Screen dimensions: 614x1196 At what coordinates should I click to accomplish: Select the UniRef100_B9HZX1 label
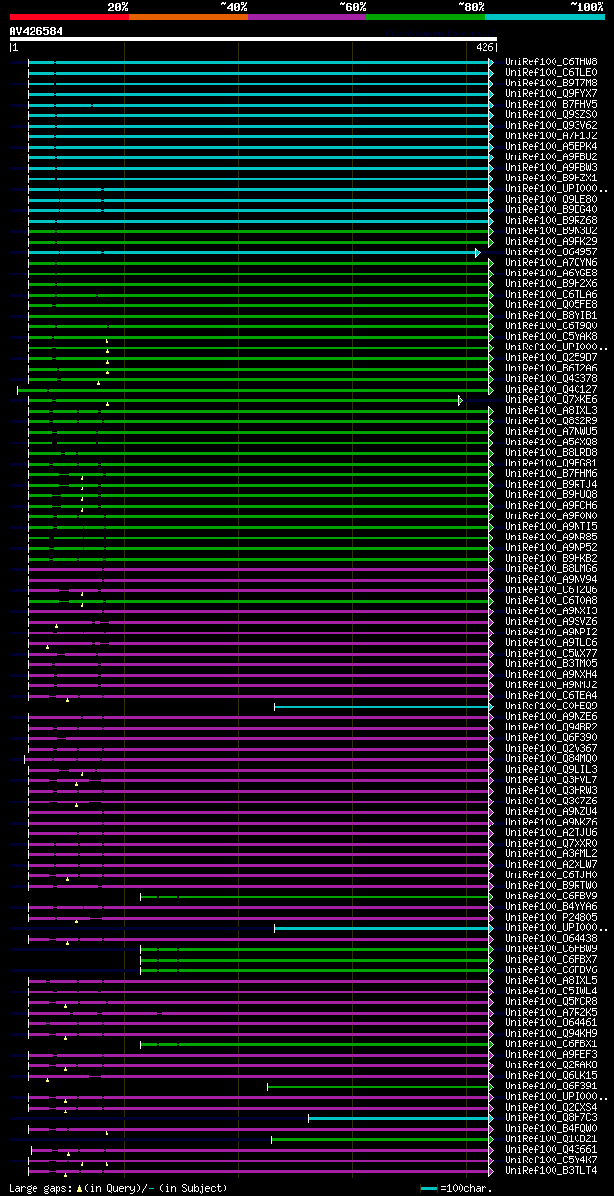pos(551,179)
